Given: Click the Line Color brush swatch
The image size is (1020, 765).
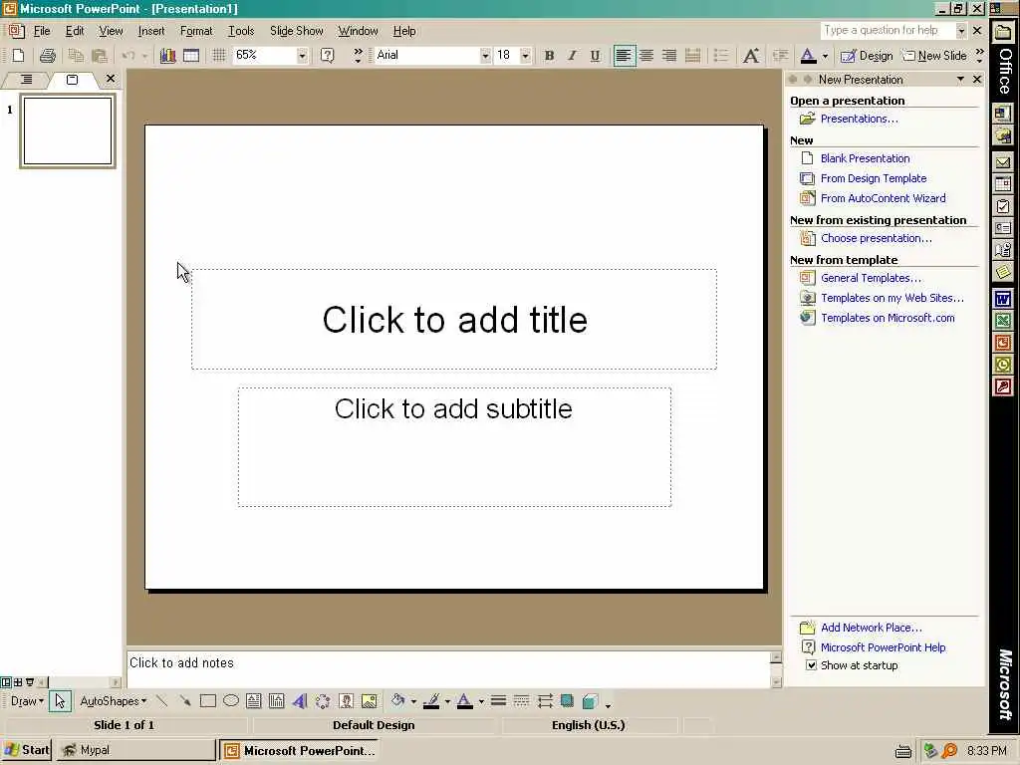Looking at the screenshot, I should (x=431, y=701).
